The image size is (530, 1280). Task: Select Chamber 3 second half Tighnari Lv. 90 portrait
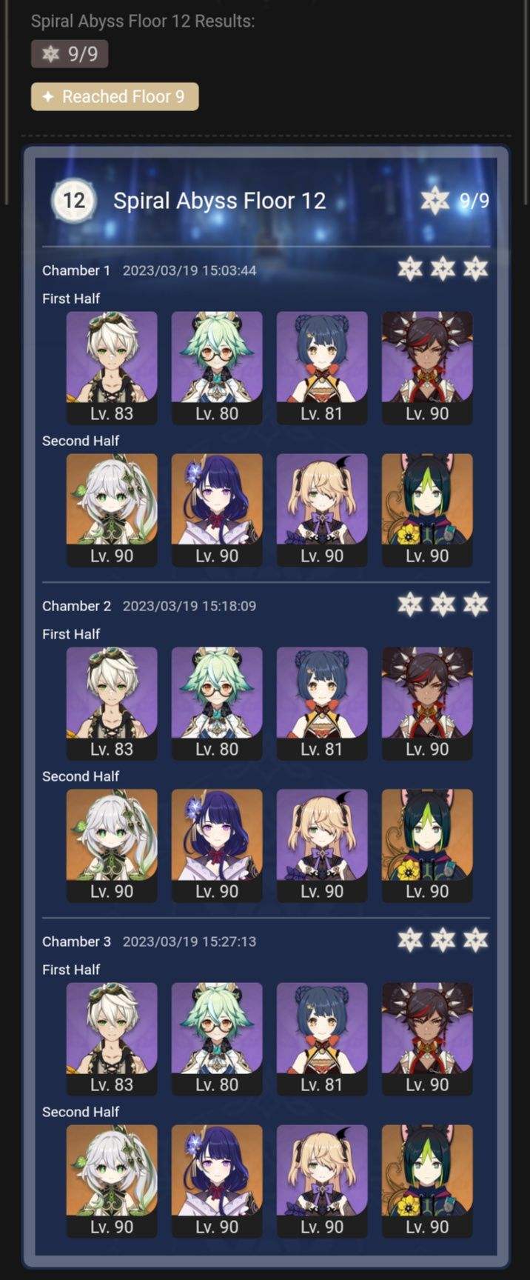(x=427, y=1181)
